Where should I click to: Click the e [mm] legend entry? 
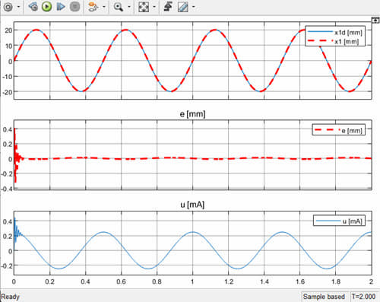[x=338, y=131]
